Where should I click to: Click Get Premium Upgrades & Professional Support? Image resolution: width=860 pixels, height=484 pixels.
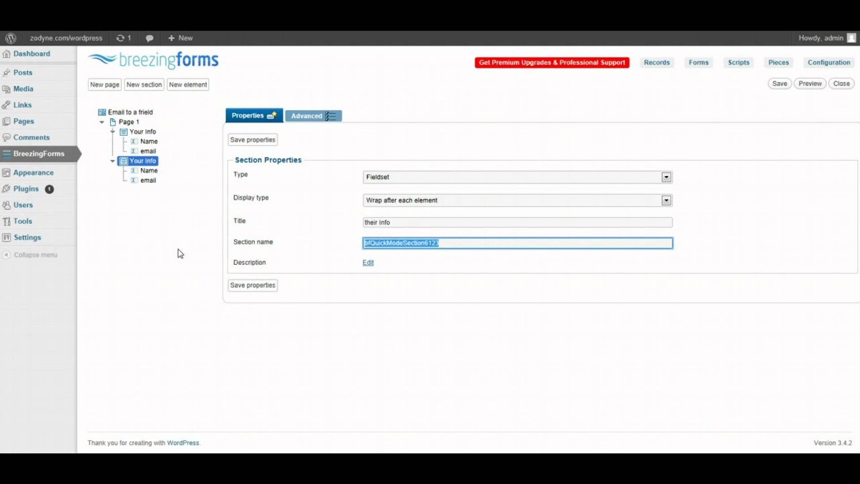click(552, 63)
